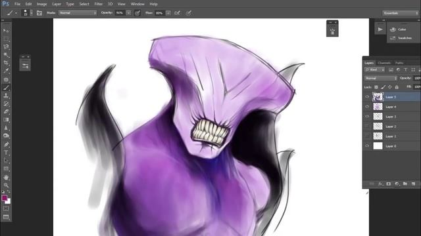Open the brush Opacity slider dropdown
Image resolution: width=421 pixels, height=236 pixels.
tap(129, 13)
